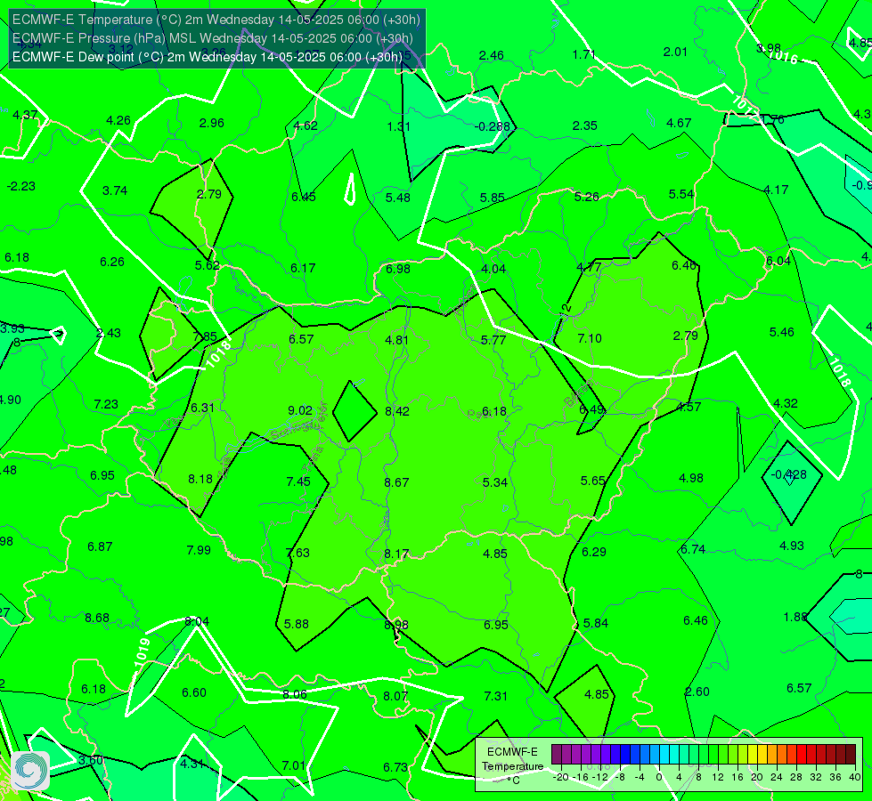Click the -0.428 dew point value
This screenshot has width=872, height=801.
tap(788, 474)
